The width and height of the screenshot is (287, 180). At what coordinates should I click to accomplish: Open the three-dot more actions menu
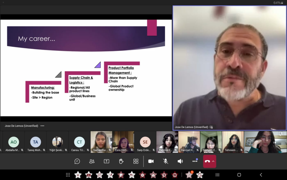195,161
